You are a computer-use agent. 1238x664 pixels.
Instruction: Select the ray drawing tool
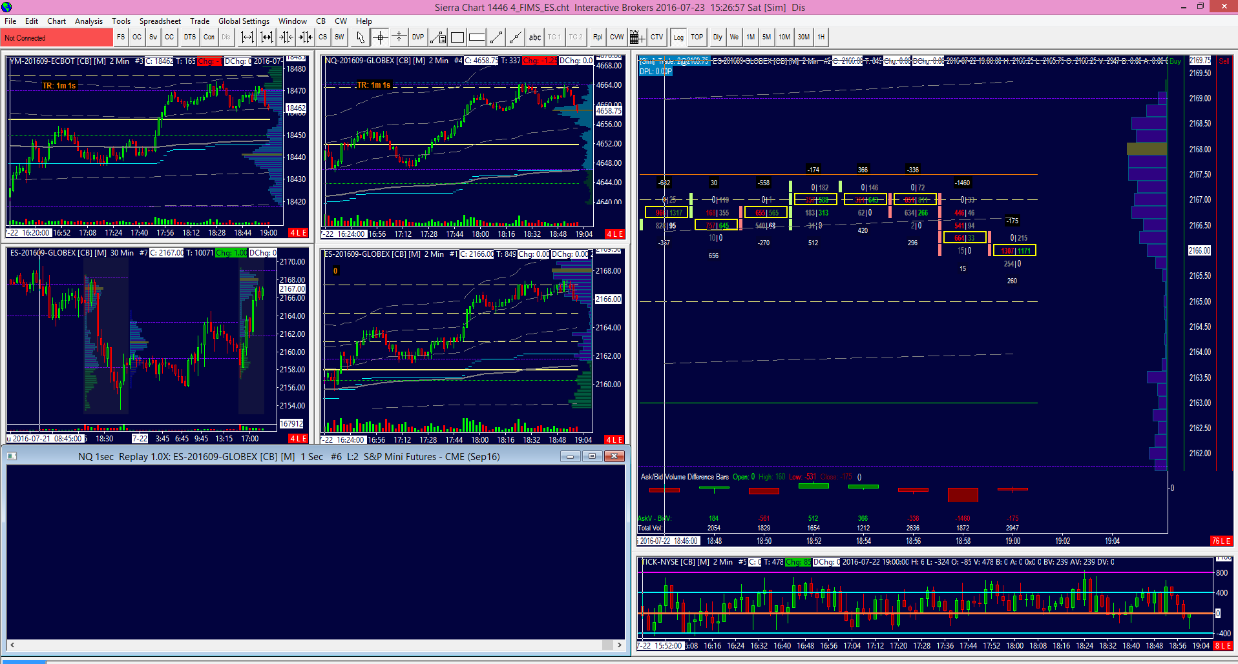tap(516, 37)
